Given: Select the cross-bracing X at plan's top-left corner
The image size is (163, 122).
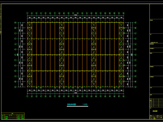Looking at the screenshot, I should pos(30,25).
